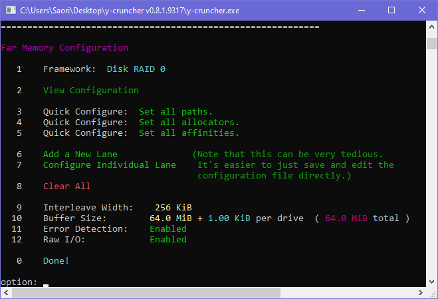The image size is (438, 299).
Task: Select the Framework Disk RAID 0 option
Action: (x=136, y=69)
